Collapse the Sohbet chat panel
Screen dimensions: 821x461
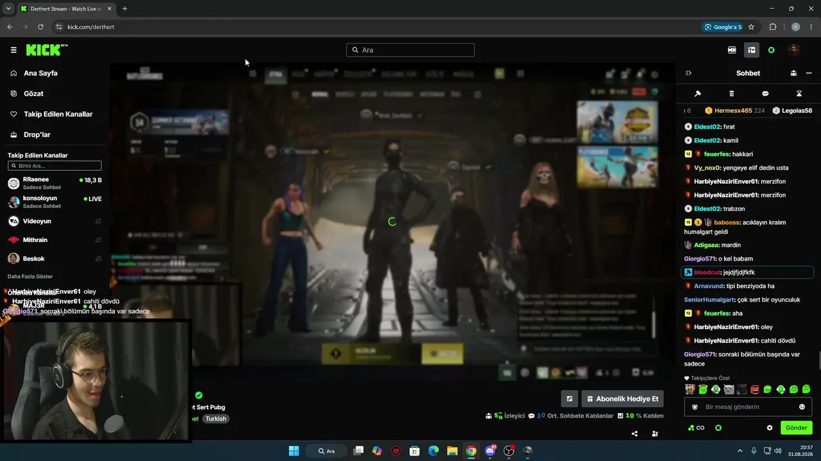tap(688, 73)
